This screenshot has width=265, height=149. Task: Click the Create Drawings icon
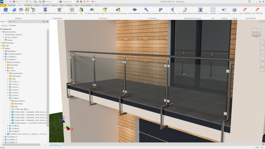tap(224, 11)
